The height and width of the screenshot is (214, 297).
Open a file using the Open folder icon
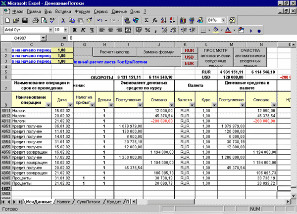point(16,20)
